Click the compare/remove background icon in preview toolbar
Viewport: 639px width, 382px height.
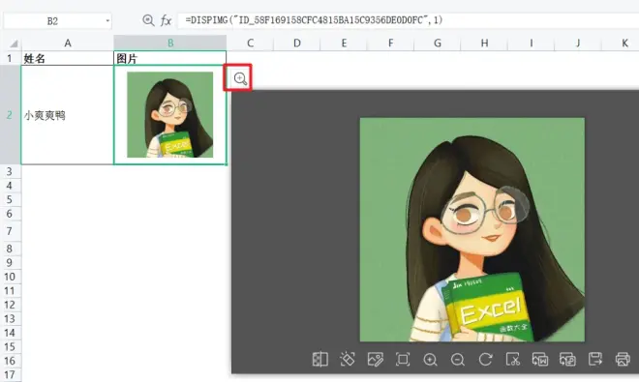(x=319, y=359)
